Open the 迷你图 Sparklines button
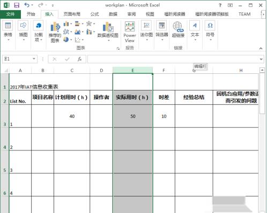The image size is (268, 213). tap(146, 31)
